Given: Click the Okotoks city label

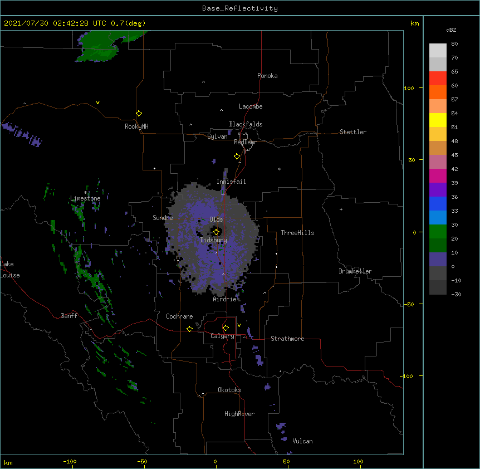Looking at the screenshot, I should pos(229,390).
